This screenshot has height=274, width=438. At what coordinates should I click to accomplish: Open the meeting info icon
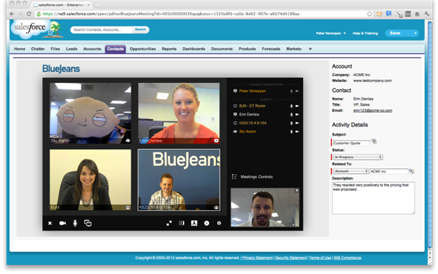coord(207,223)
